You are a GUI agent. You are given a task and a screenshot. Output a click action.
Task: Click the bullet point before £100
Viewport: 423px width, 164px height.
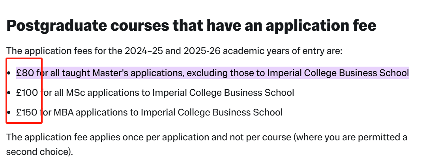(x=9, y=93)
